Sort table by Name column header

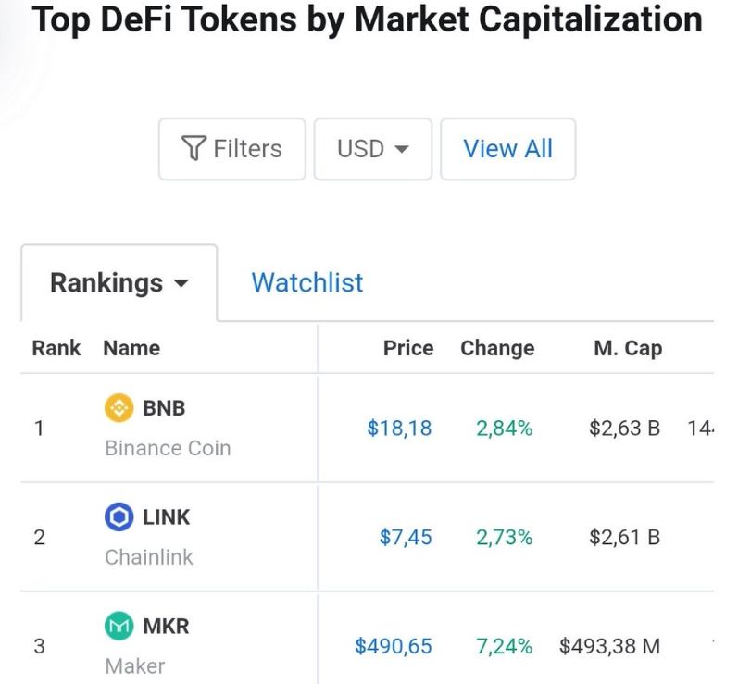(x=131, y=348)
